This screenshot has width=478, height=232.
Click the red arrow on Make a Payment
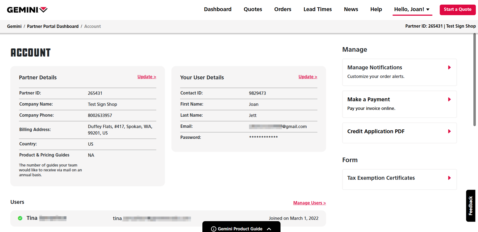pyautogui.click(x=449, y=99)
